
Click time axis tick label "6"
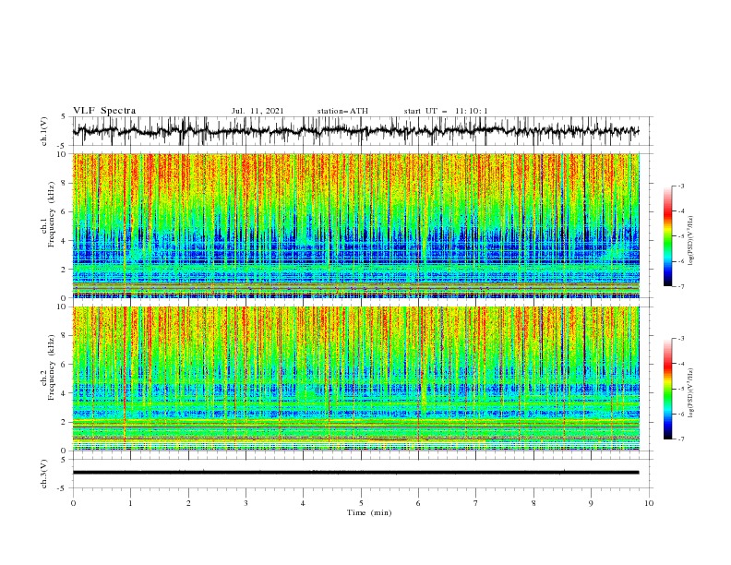click(x=418, y=503)
